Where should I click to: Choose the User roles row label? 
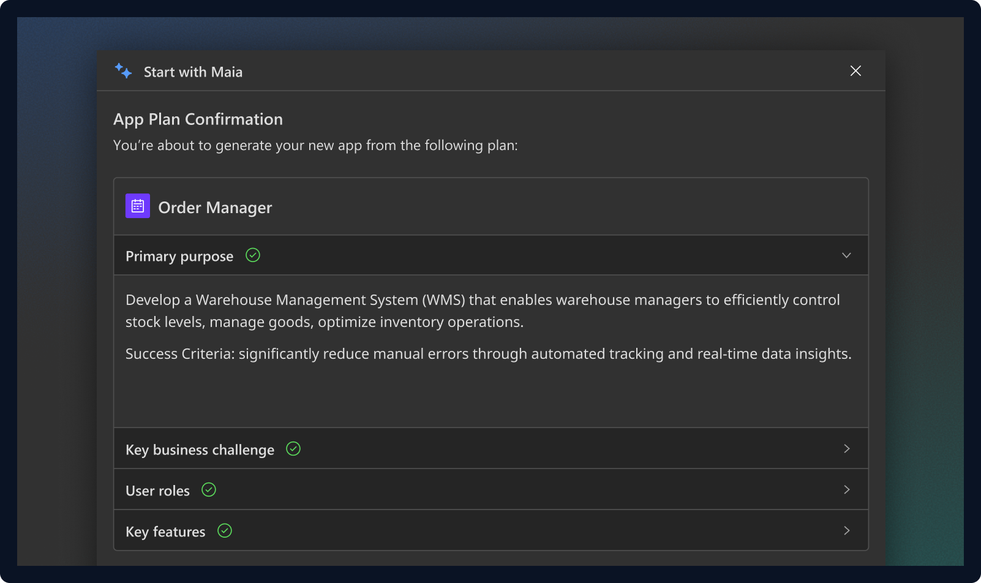[x=157, y=491]
